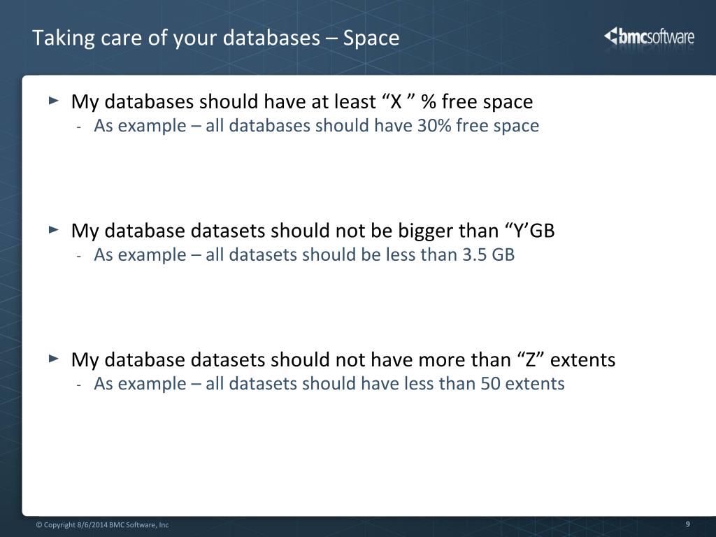Click the BMC Software logo
Viewport: 716px width, 537px height.
point(649,36)
